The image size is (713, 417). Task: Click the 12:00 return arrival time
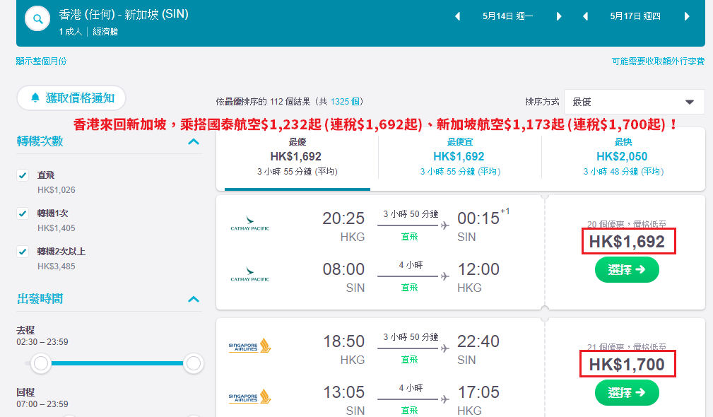click(478, 270)
